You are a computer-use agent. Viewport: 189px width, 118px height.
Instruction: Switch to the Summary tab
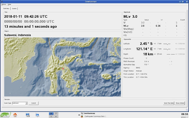pos(6,9)
